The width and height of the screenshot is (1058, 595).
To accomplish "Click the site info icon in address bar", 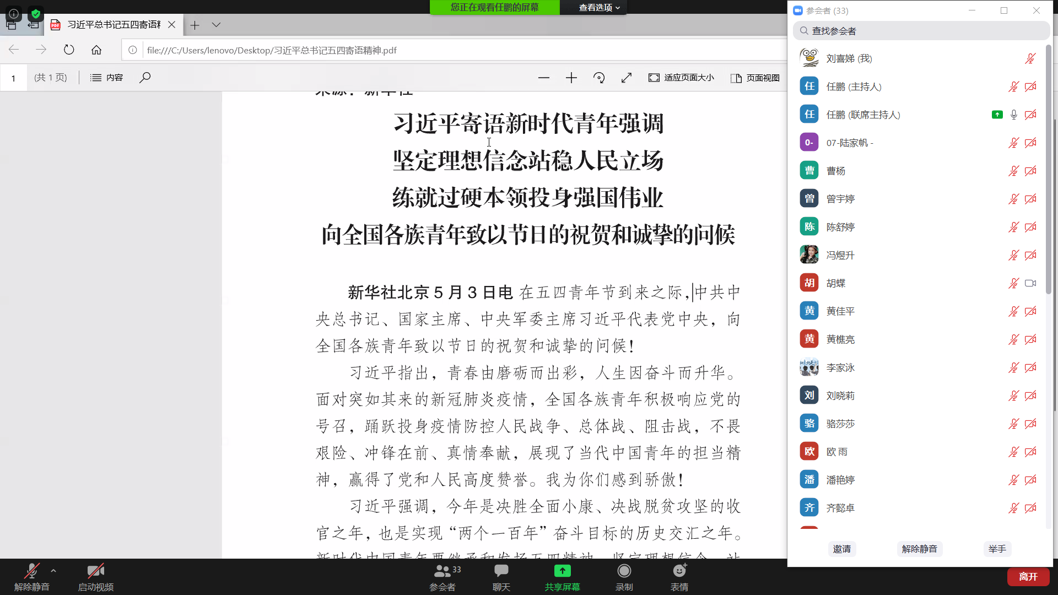I will (x=133, y=50).
